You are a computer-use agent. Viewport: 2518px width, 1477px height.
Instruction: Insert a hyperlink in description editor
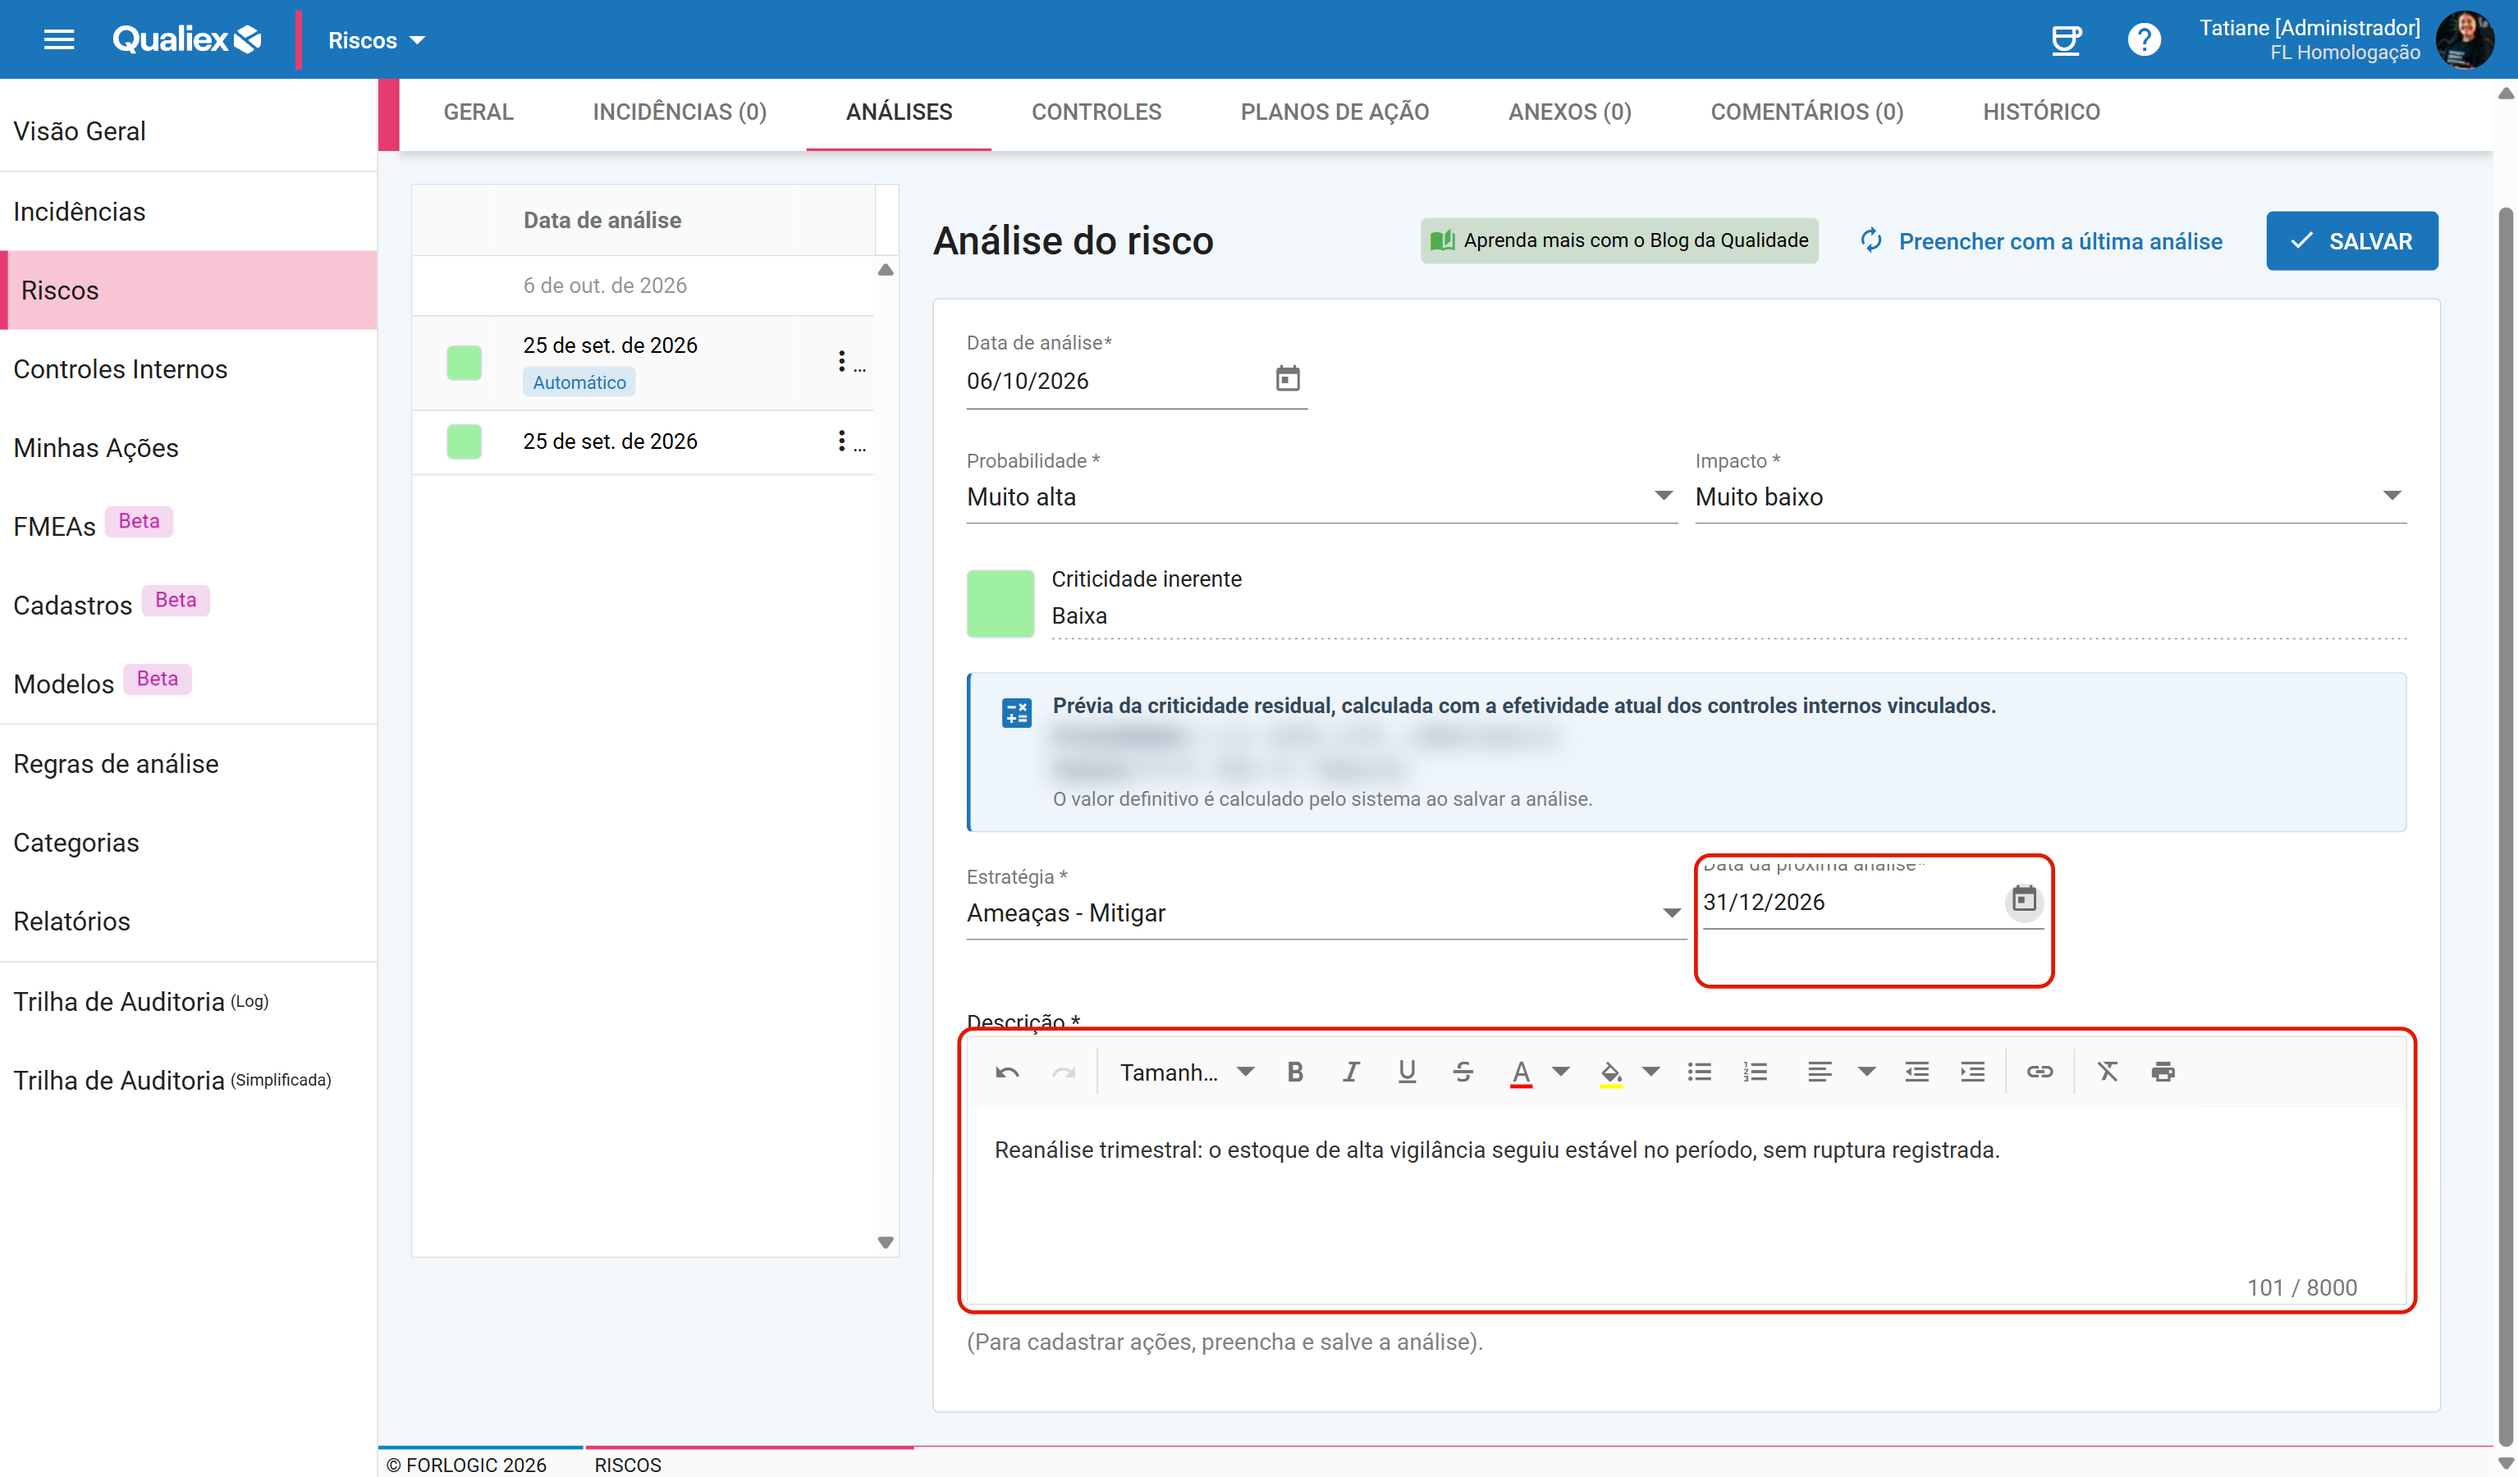(2040, 1072)
